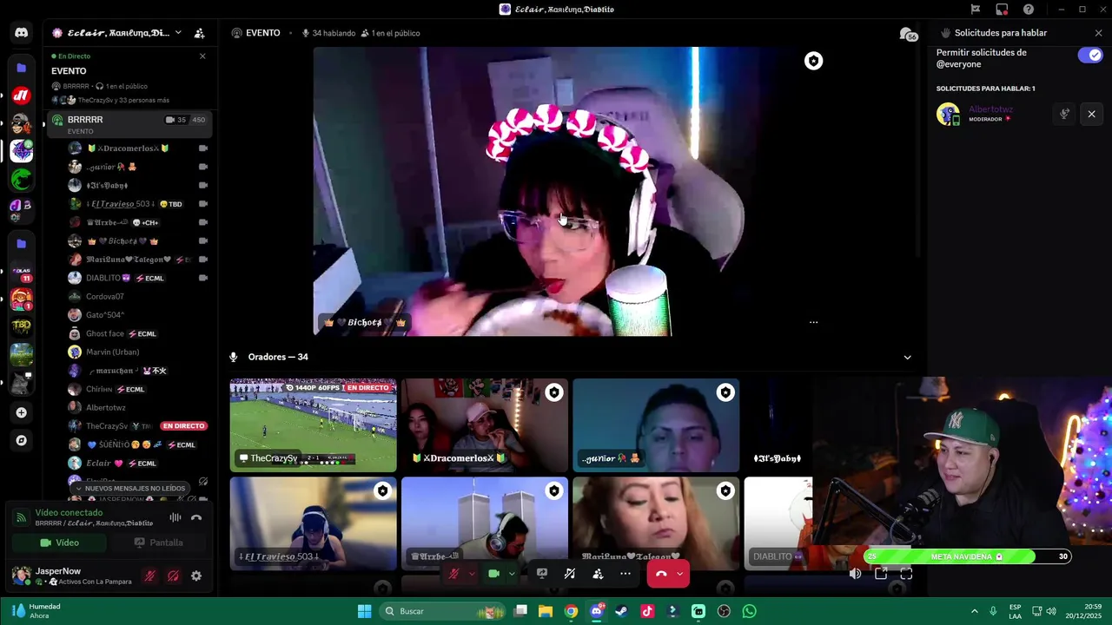
Task: Adjust volume speaker icon on stage
Action: pyautogui.click(x=856, y=574)
